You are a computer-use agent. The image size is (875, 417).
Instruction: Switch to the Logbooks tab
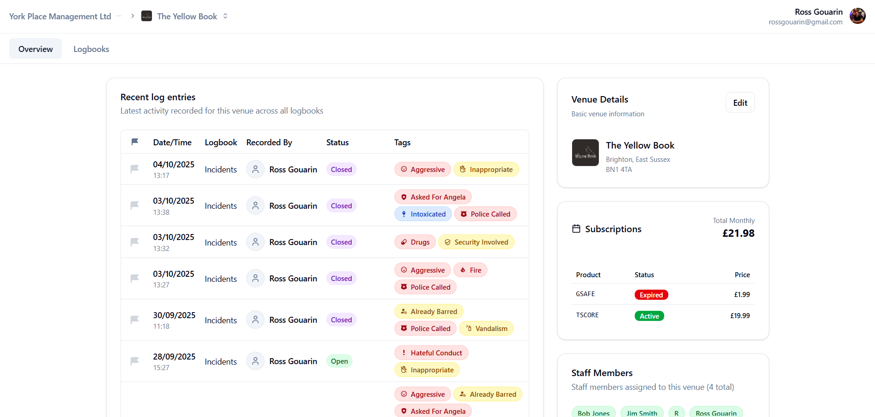pyautogui.click(x=91, y=49)
